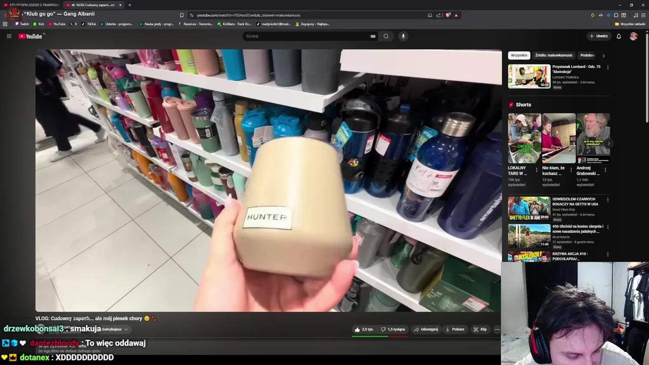Open YouTube notifications bell
The height and width of the screenshot is (365, 649).
pos(619,36)
